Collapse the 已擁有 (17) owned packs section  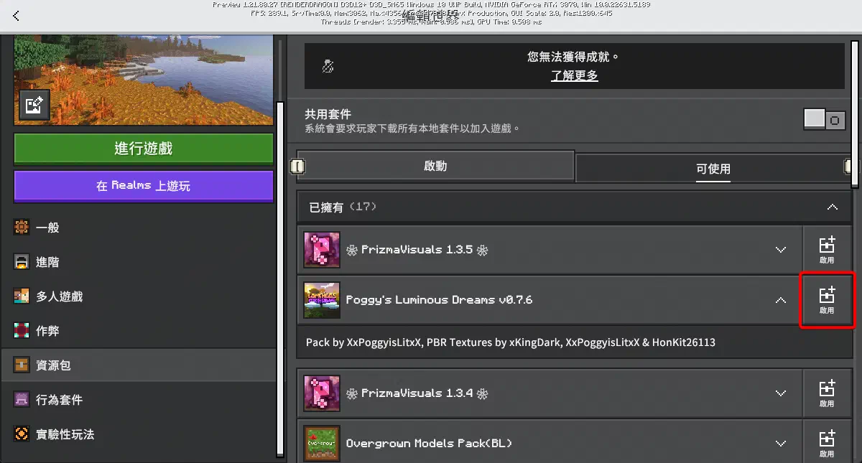pyautogui.click(x=832, y=207)
